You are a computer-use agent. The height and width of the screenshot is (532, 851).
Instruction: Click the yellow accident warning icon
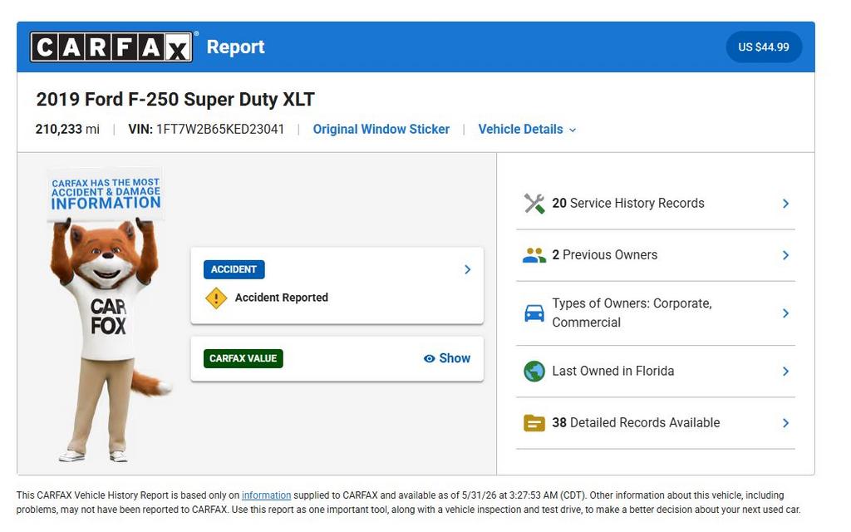click(216, 298)
